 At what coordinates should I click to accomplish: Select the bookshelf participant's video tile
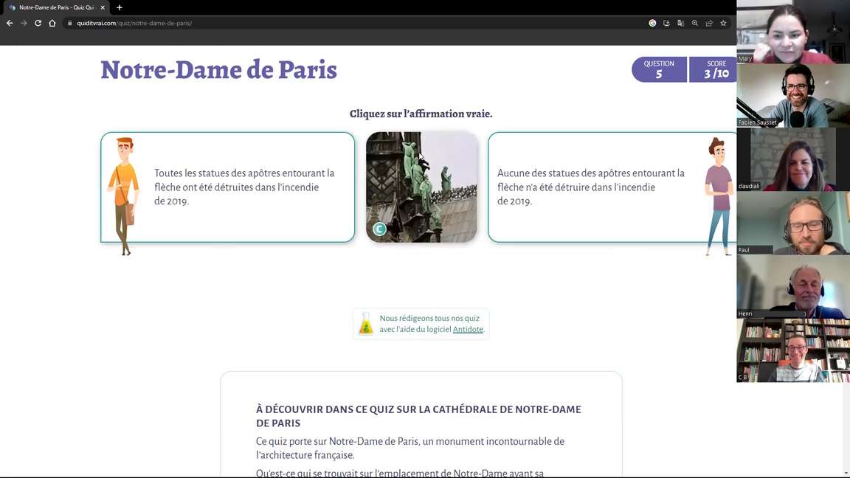tap(793, 350)
